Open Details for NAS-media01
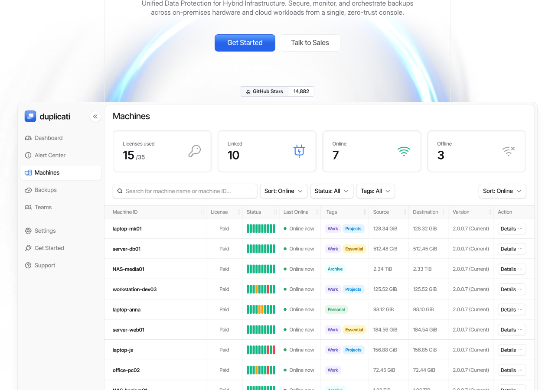The height and width of the screenshot is (390, 555). tap(512, 269)
